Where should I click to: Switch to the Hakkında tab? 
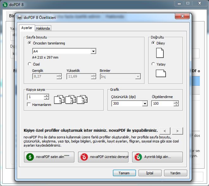tap(43, 28)
